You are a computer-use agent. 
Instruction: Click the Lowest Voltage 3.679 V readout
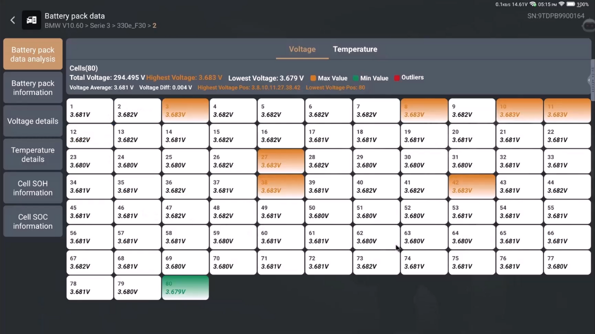pyautogui.click(x=266, y=78)
